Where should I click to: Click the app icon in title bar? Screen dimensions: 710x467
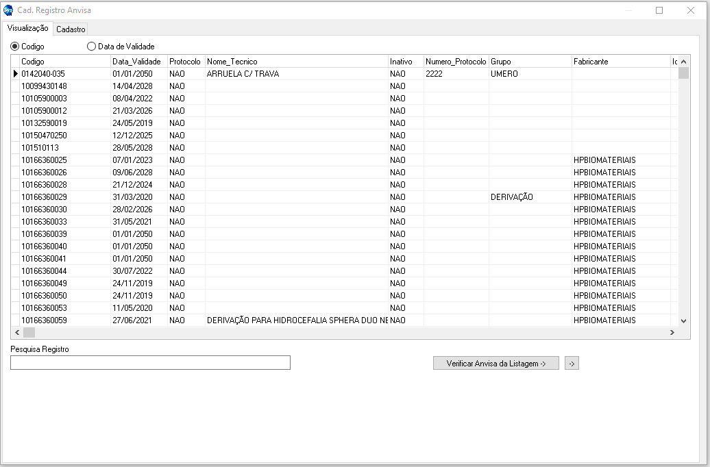tap(8, 10)
